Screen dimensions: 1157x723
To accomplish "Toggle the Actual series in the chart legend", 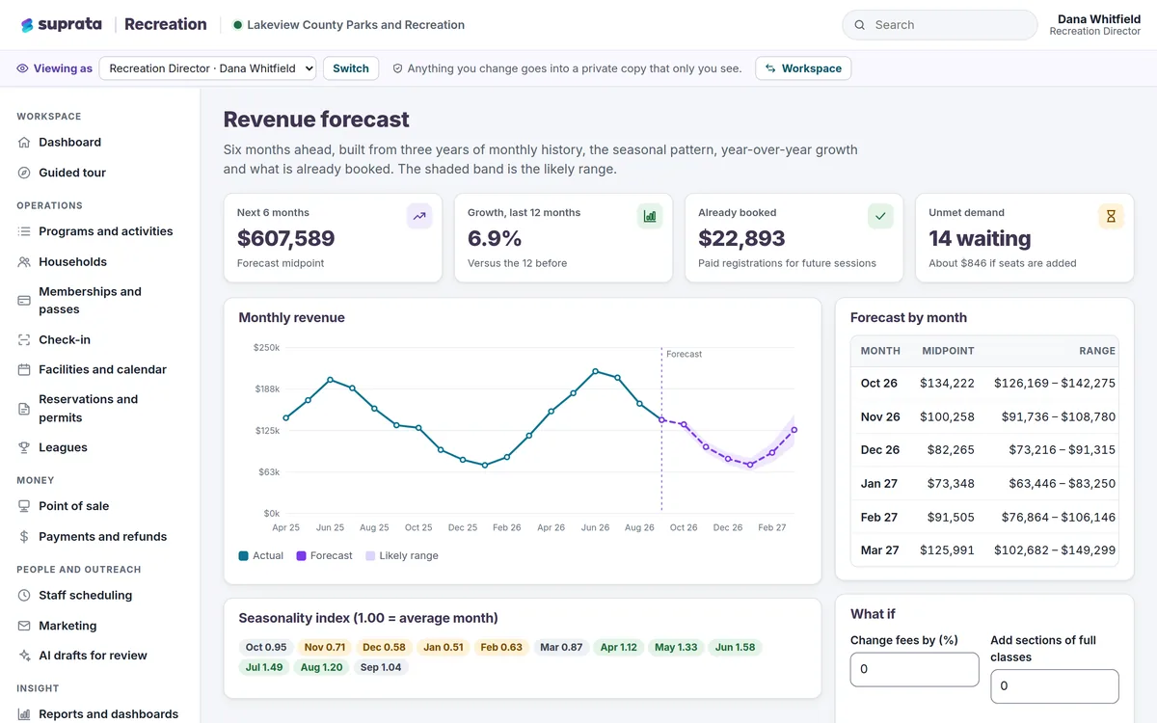I will 261,556.
